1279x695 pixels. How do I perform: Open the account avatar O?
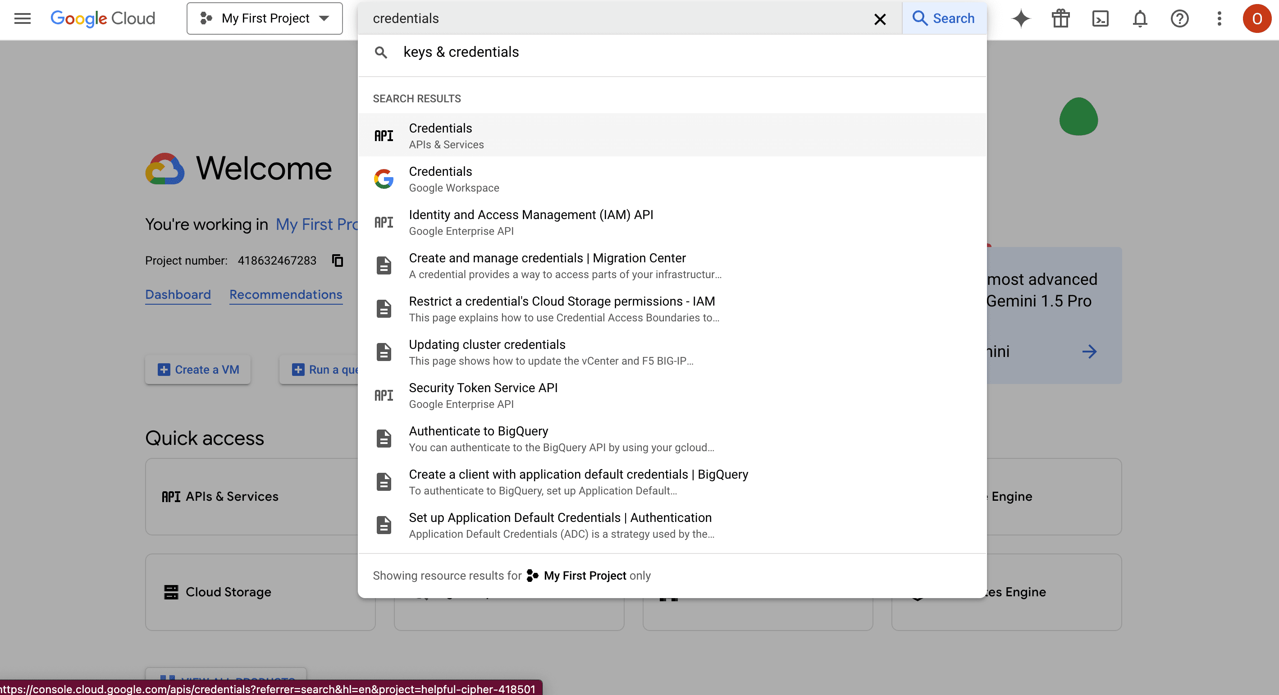click(x=1256, y=18)
